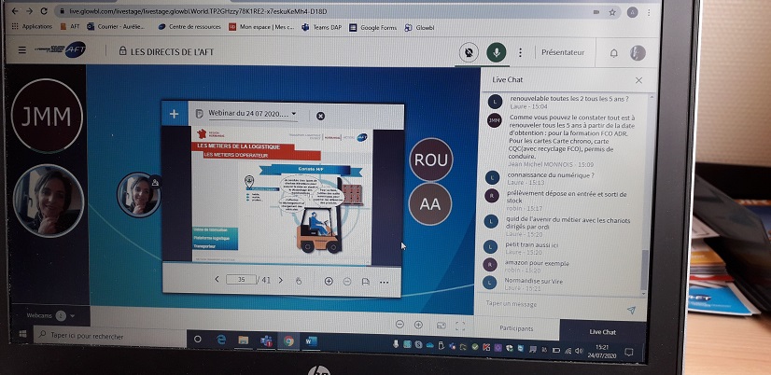Click the fit stage layout icon
This screenshot has width=771, height=375.
[442, 326]
